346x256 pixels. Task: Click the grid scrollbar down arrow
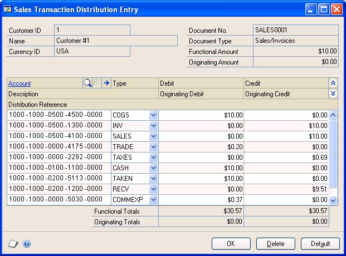pos(333,200)
